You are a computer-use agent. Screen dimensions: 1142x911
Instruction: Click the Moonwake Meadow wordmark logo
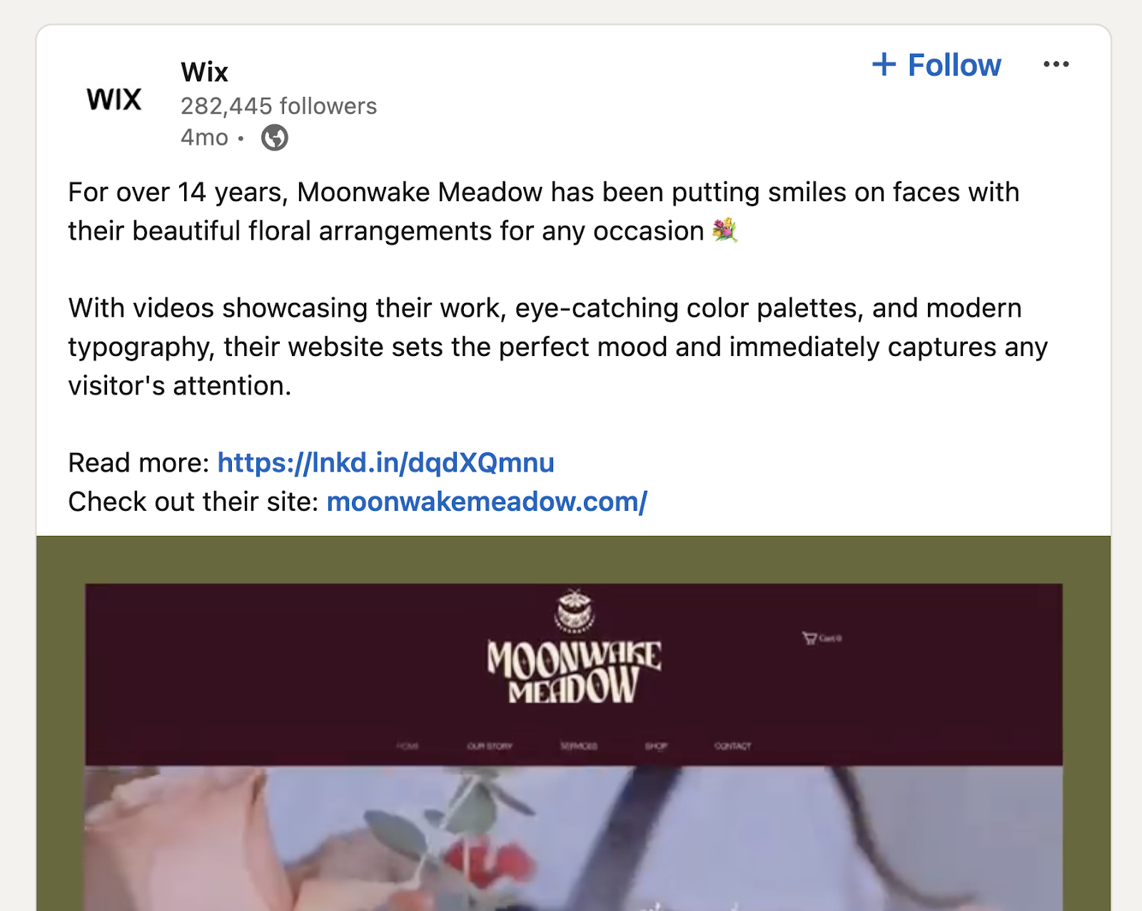tap(571, 674)
